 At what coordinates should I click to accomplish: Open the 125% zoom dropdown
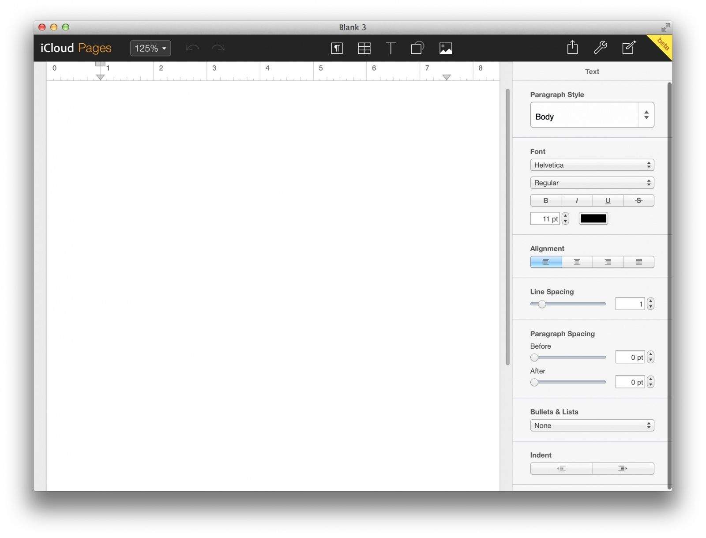coord(150,48)
